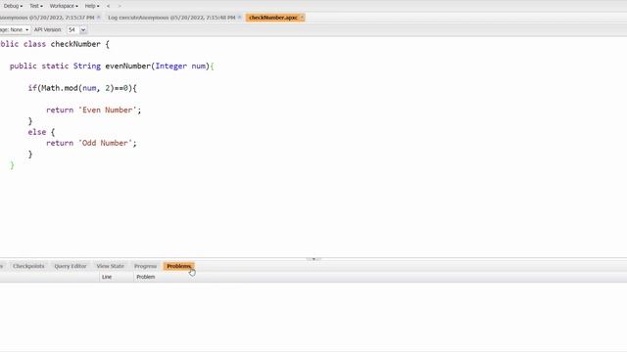Screen dimensions: 627x352
Task: Open the View State tab
Action: click(111, 266)
